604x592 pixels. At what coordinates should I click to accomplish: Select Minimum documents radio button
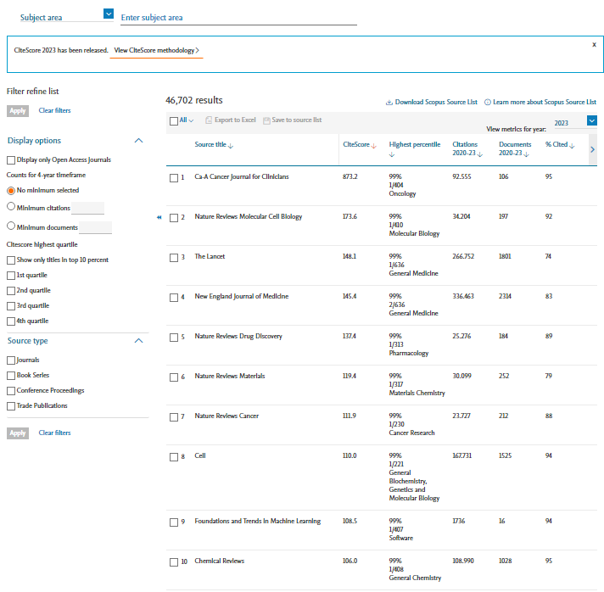(x=11, y=226)
